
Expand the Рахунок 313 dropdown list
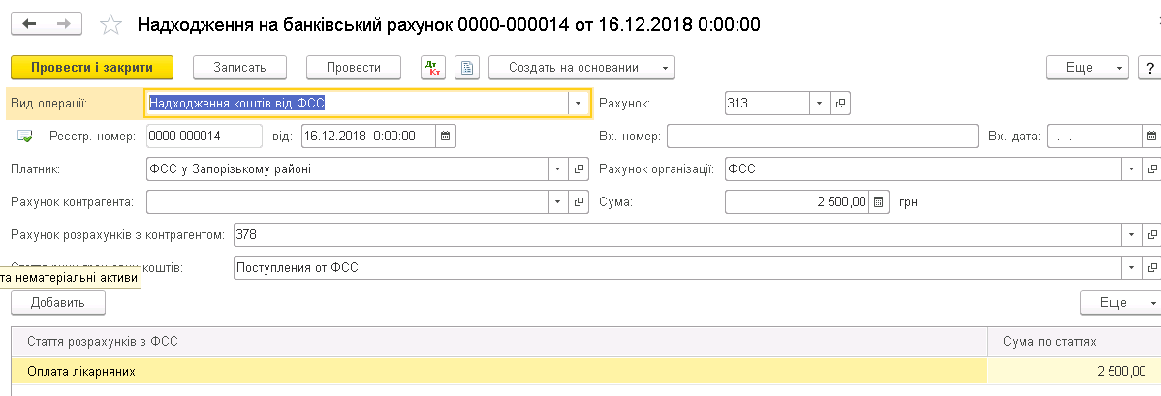point(819,103)
